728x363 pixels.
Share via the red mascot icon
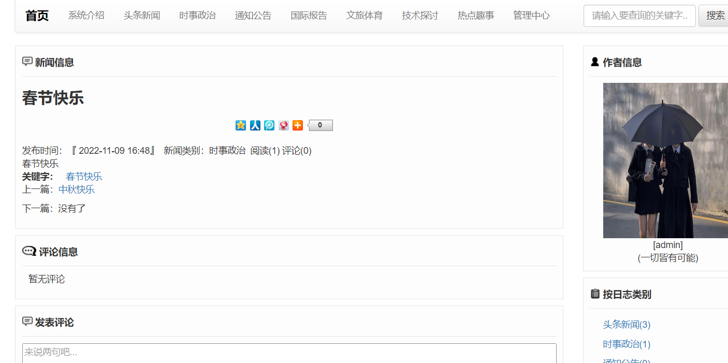point(284,125)
